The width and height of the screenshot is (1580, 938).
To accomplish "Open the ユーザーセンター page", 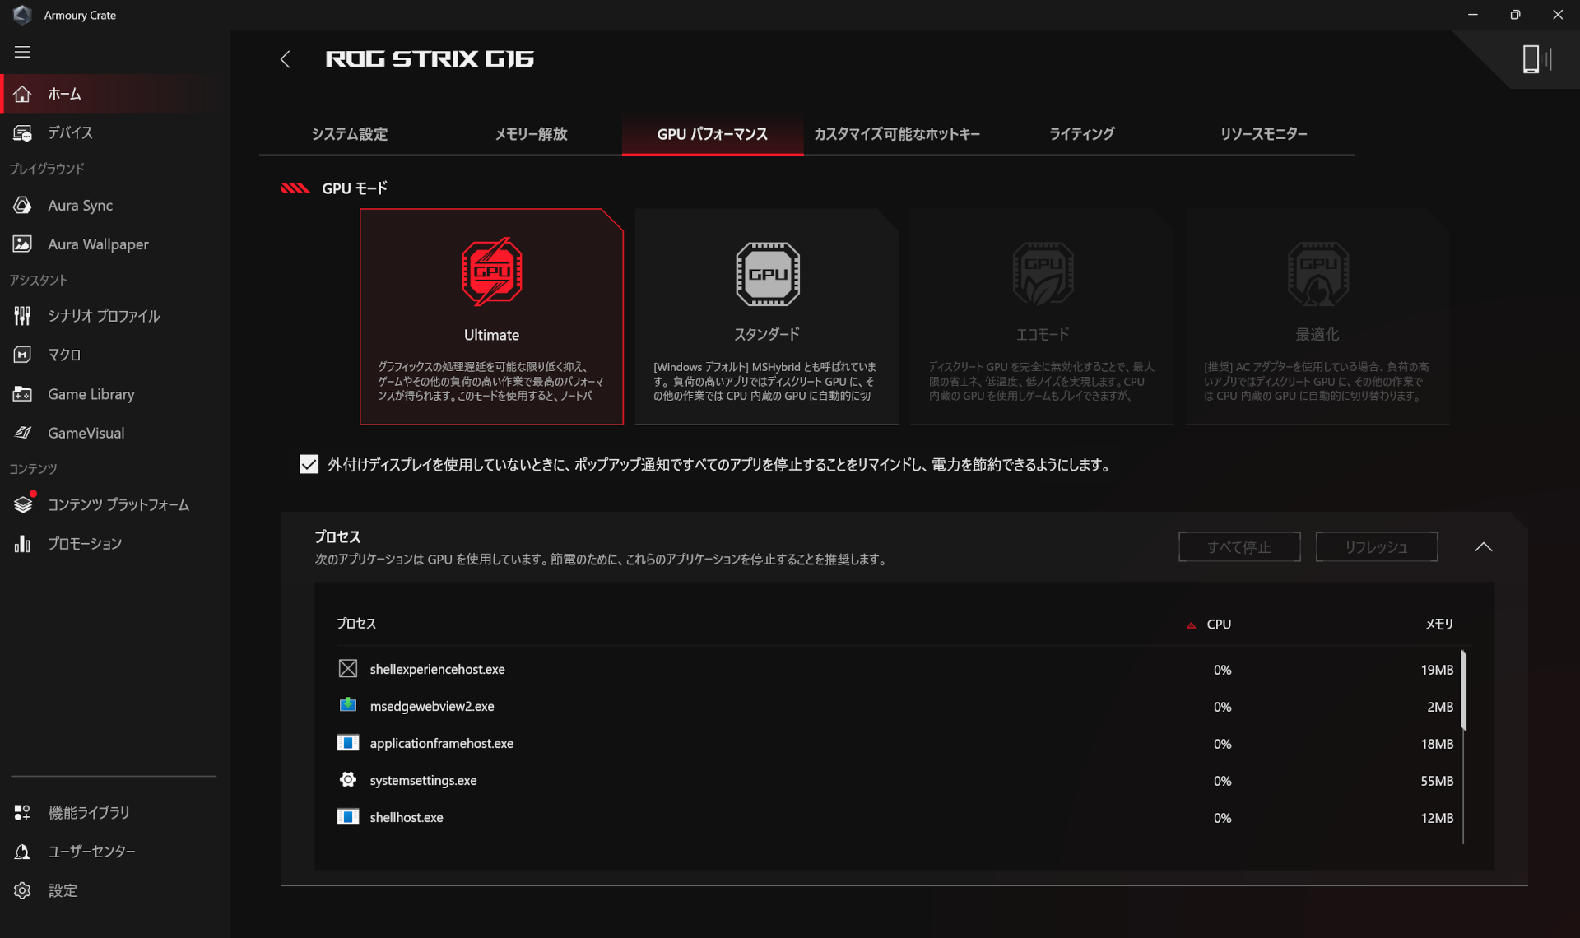I will [x=91, y=851].
